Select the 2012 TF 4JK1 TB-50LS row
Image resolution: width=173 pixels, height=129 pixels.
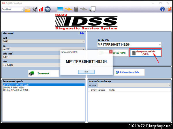(x=44, y=85)
